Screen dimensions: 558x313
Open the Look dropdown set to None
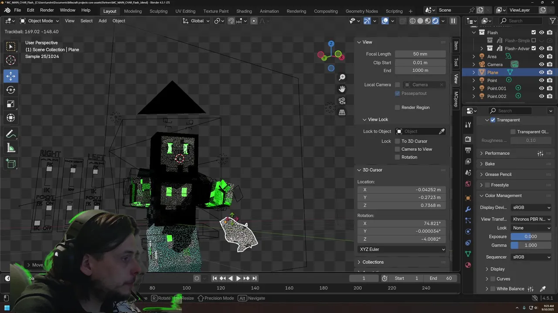coord(531,228)
